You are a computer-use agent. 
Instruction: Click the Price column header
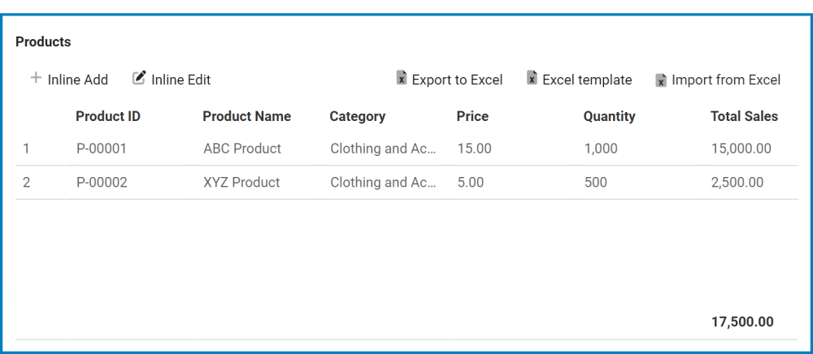[x=472, y=116]
